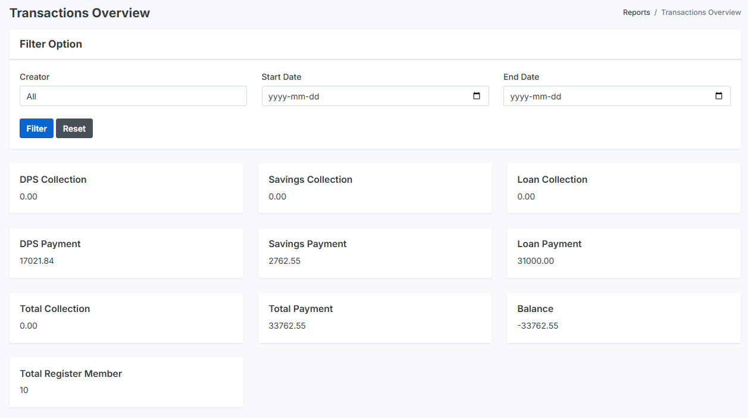This screenshot has height=418, width=748.
Task: Select the Total Register Member card
Action: pyautogui.click(x=126, y=382)
